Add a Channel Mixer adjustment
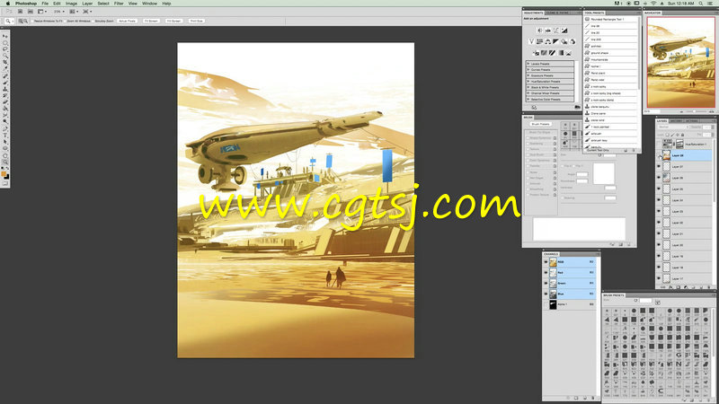The height and width of the screenshot is (404, 719). click(573, 41)
